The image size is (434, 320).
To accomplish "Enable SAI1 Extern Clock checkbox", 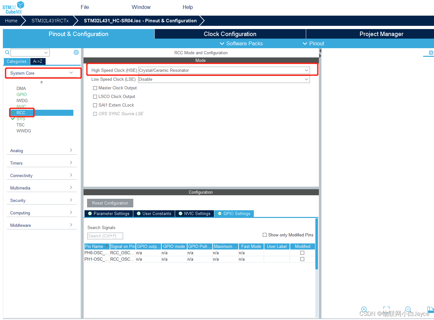I will click(95, 105).
